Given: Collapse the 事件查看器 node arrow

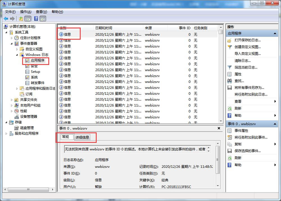Looking at the screenshot, I should pyautogui.click(x=12, y=44).
